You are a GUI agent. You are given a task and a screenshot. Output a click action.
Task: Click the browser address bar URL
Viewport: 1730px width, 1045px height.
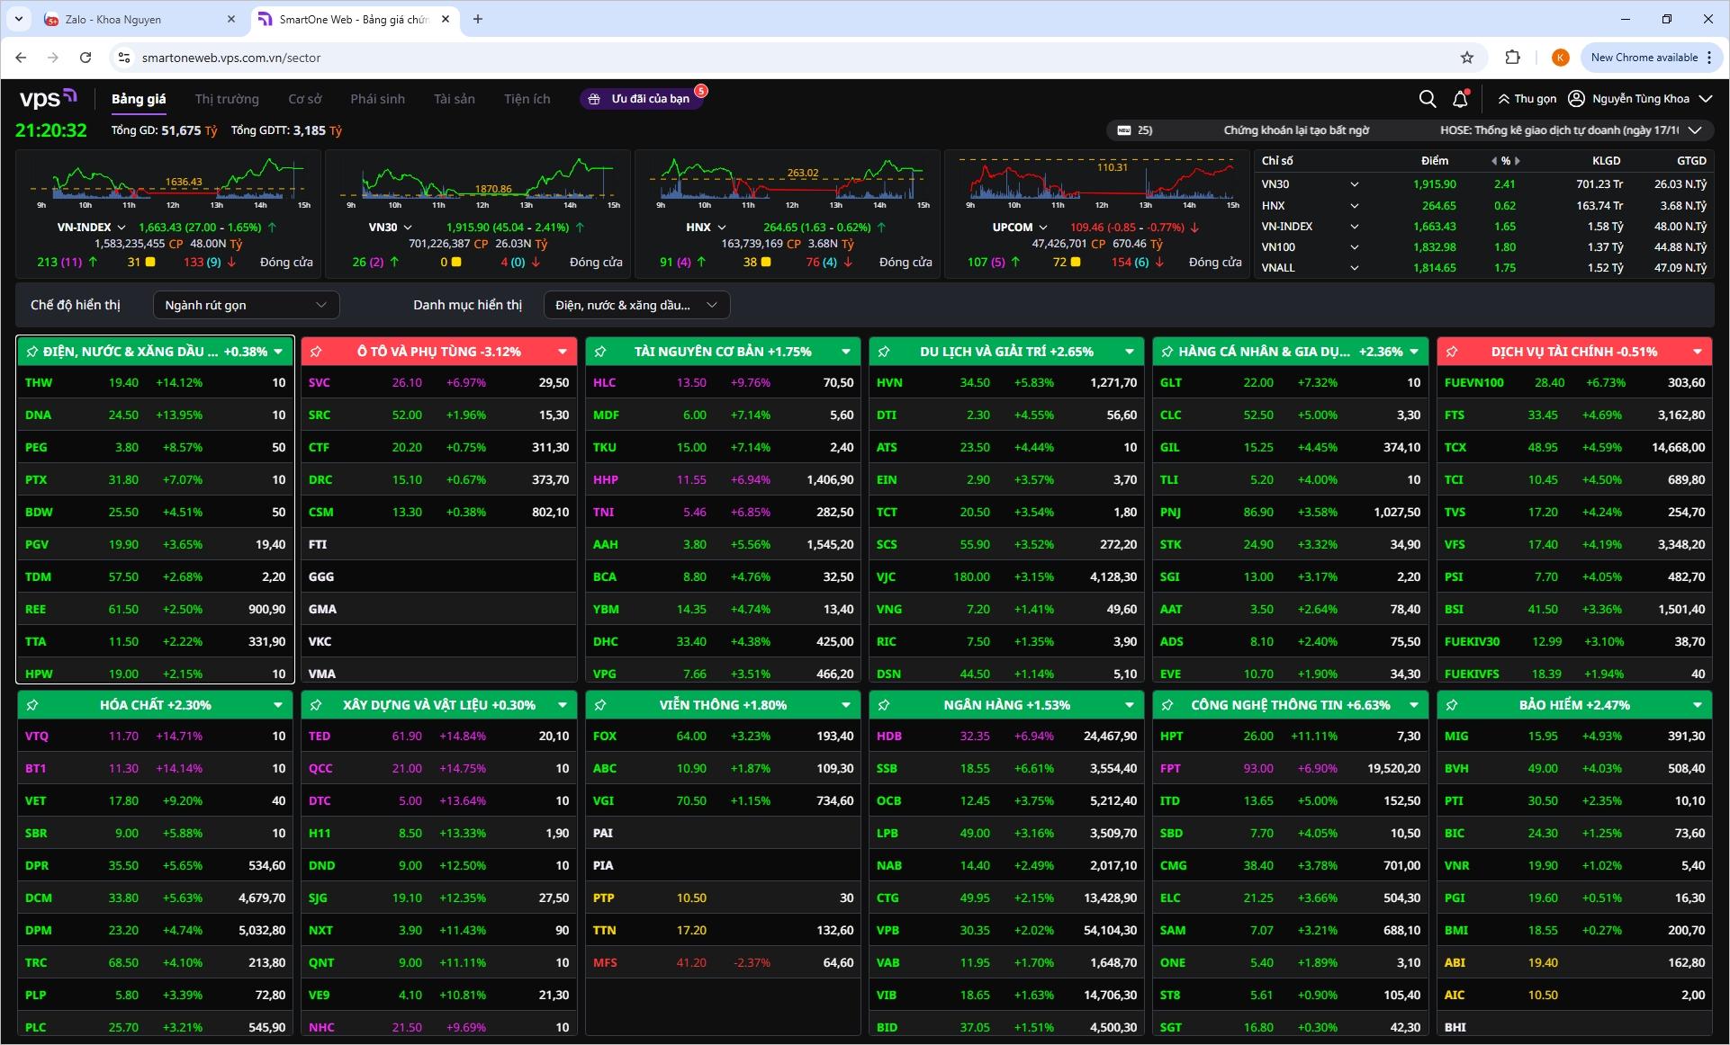(x=231, y=58)
